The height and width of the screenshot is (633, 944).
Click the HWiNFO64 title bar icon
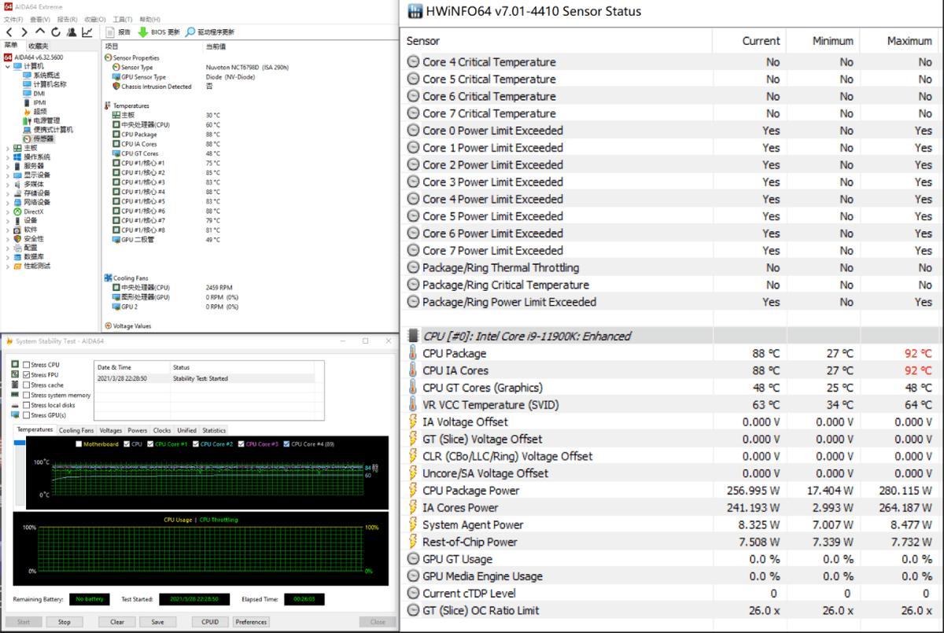tap(414, 11)
